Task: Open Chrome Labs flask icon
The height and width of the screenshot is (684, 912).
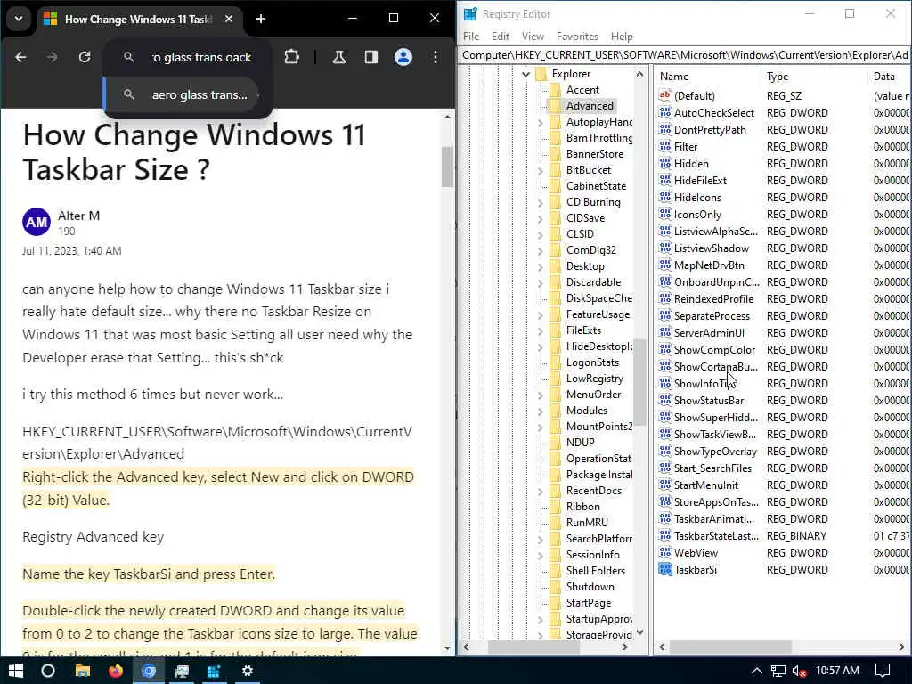Action: coord(339,57)
